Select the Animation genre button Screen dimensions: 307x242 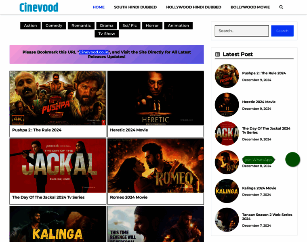click(x=179, y=25)
